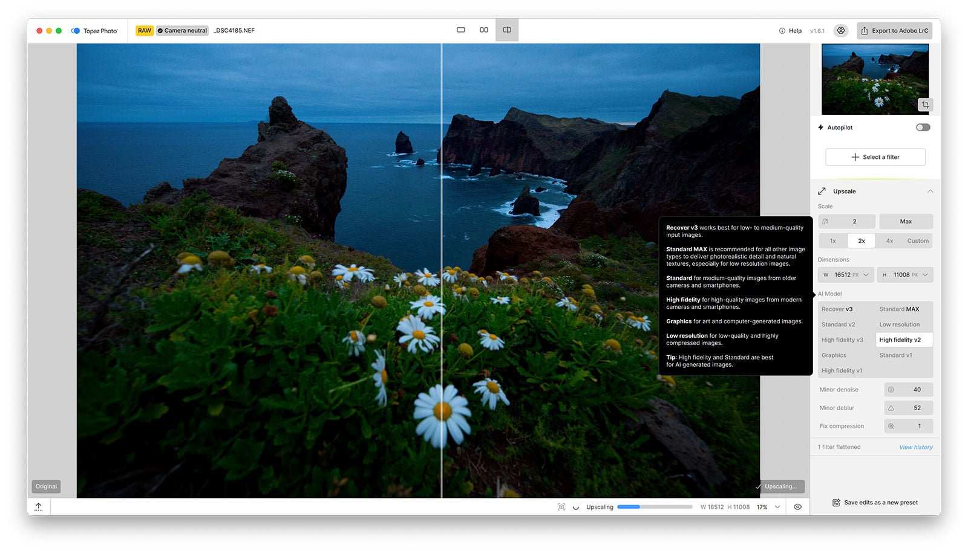Image resolution: width=968 pixels, height=551 pixels.
Task: Click the upload icon in bottom left
Action: [x=39, y=507]
